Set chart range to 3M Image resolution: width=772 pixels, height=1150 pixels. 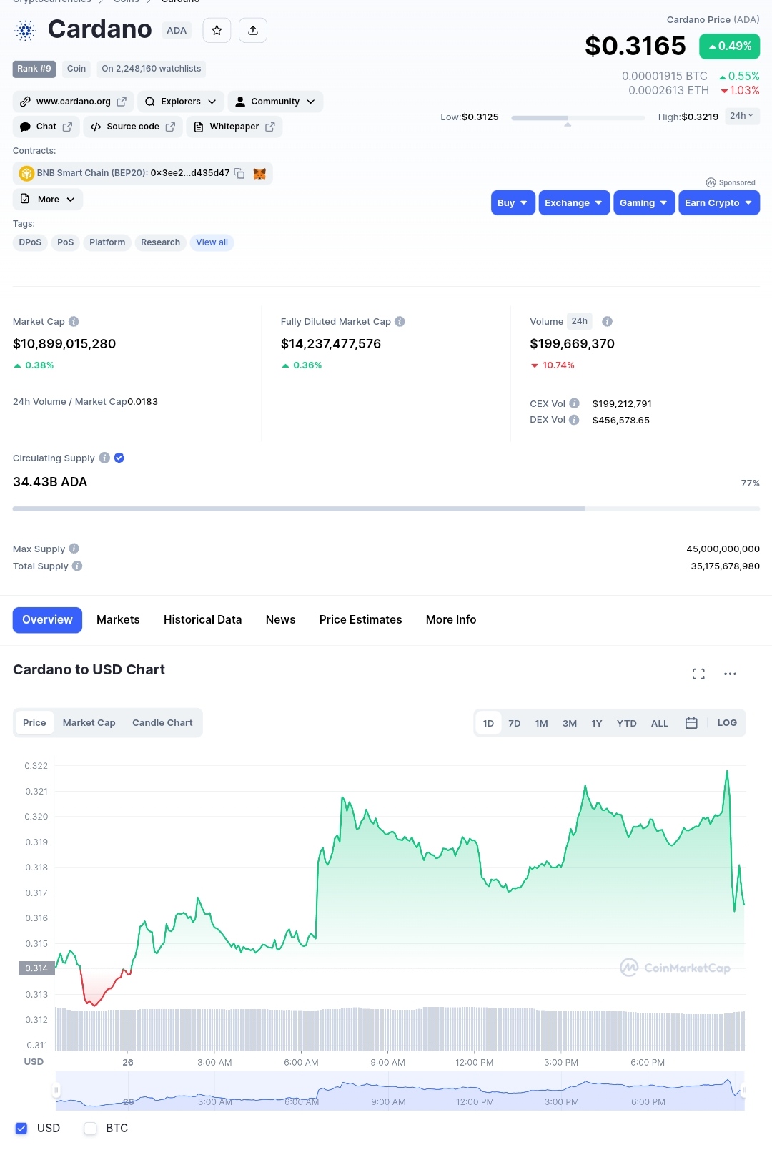(570, 723)
